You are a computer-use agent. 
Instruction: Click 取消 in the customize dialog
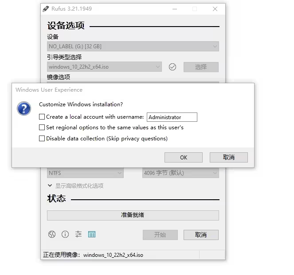(229, 158)
